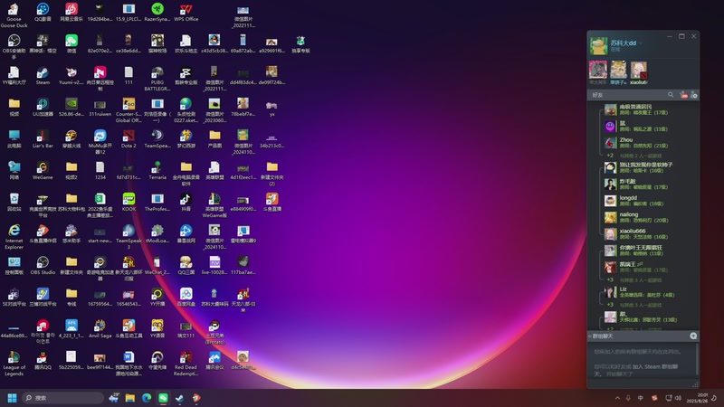Open Microsoft Edge from the taskbar
The width and height of the screenshot is (724, 407).
click(x=147, y=398)
